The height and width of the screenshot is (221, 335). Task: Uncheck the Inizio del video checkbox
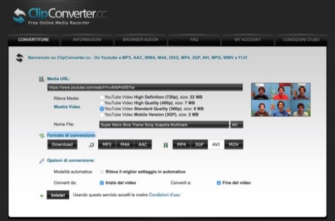102,183
